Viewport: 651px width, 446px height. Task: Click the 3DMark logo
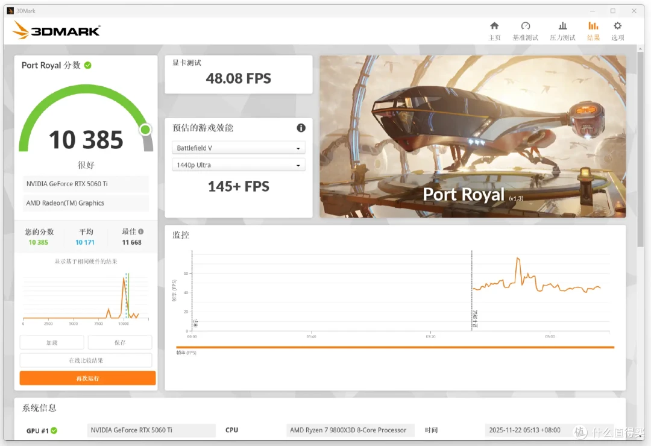click(57, 30)
